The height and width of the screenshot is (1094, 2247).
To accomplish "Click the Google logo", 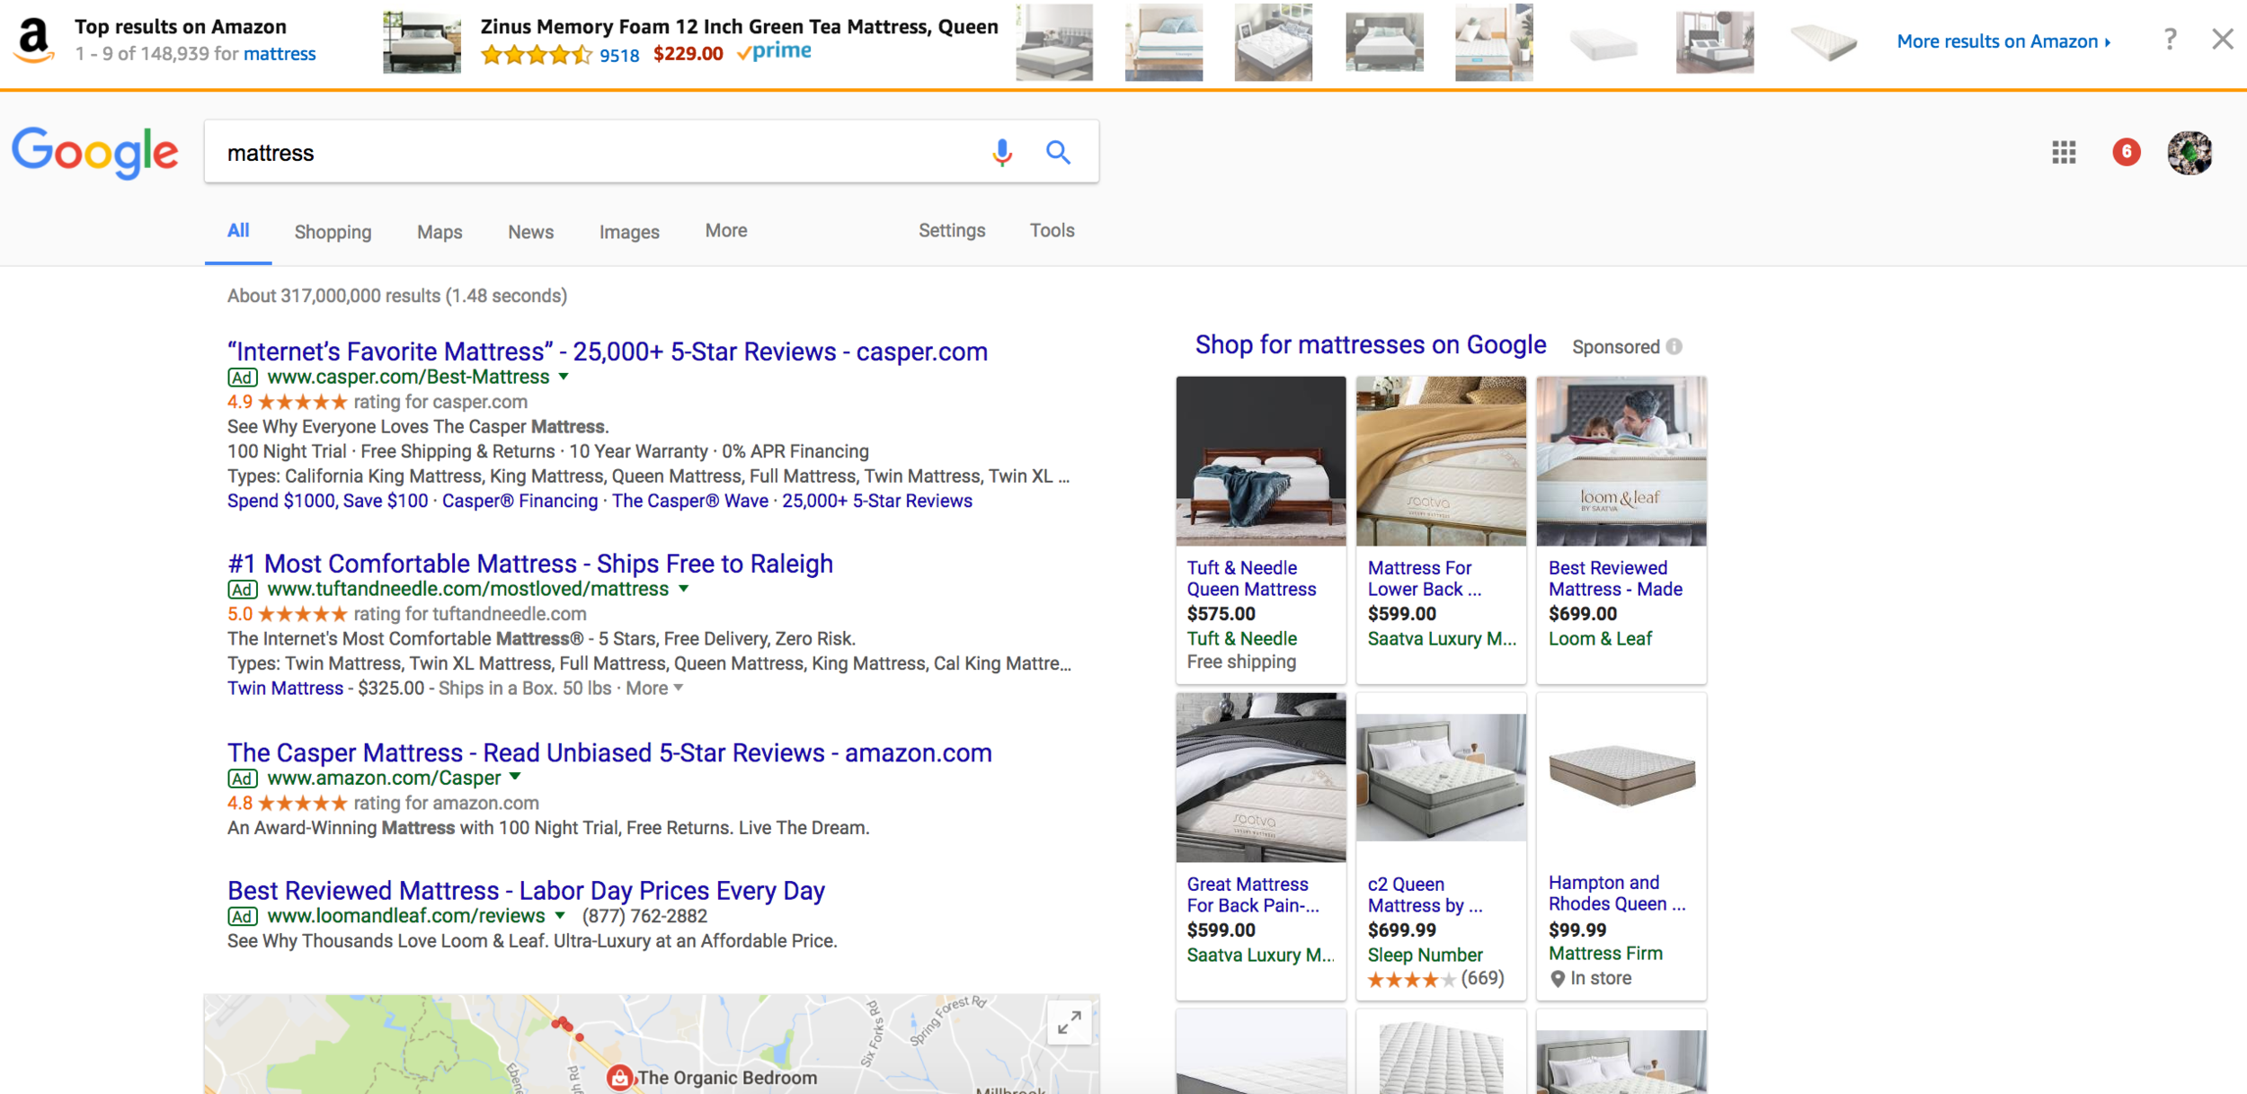I will [95, 152].
